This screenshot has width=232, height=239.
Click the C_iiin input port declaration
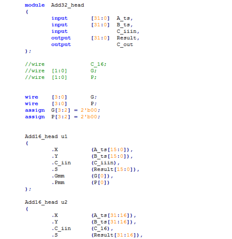(x=95, y=32)
